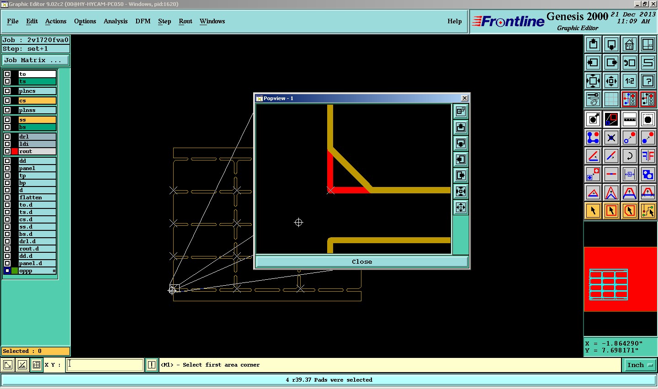Open the Rout menu
658x389 pixels.
186,21
